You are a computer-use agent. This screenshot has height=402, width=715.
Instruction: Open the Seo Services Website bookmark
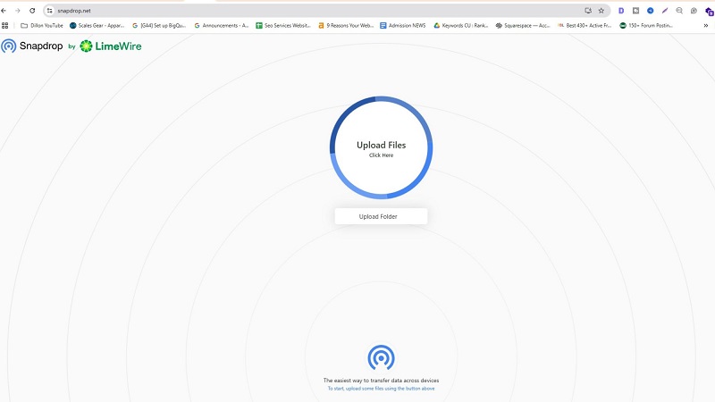click(x=282, y=25)
